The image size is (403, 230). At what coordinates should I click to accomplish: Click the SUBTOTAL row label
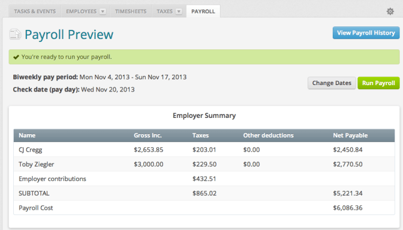point(34,193)
